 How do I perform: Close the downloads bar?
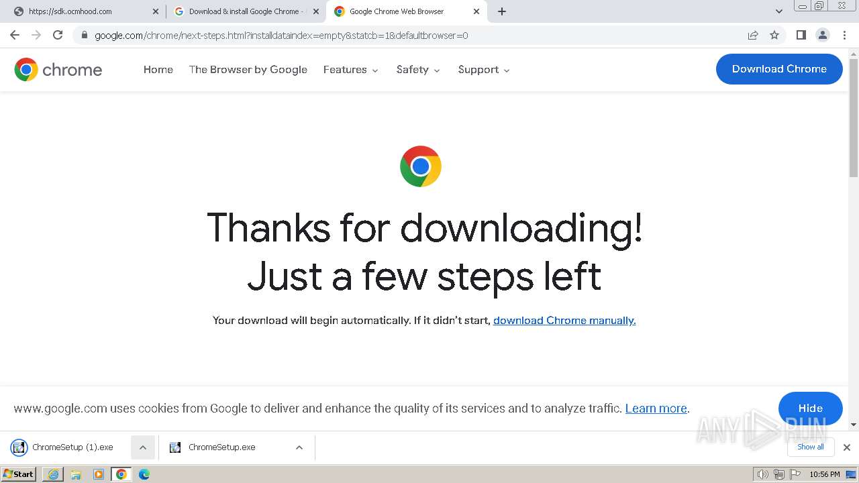[847, 447]
